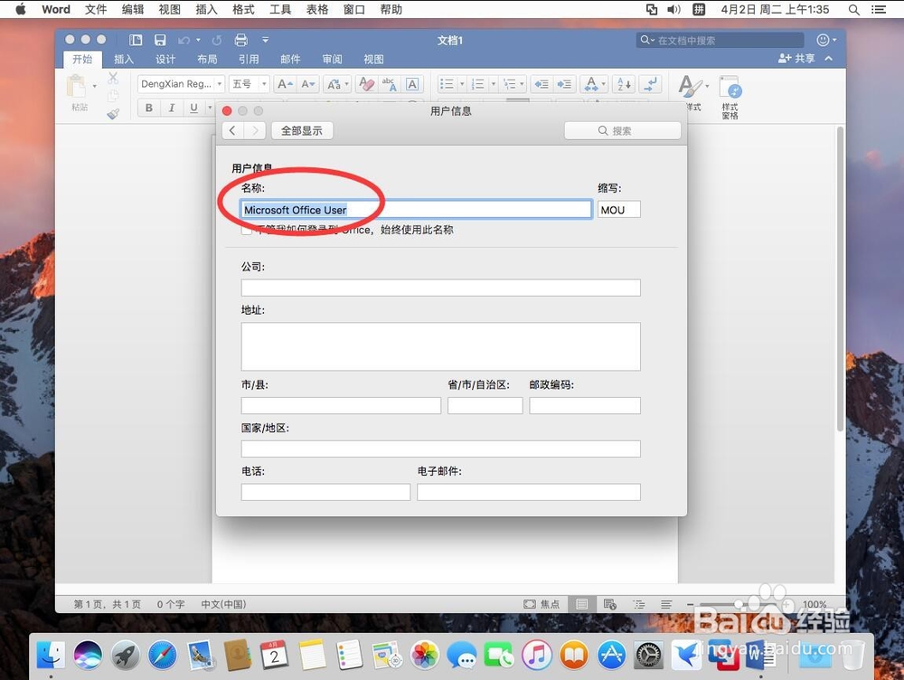
Task: Click the outline view icon in status bar
Action: (639, 604)
